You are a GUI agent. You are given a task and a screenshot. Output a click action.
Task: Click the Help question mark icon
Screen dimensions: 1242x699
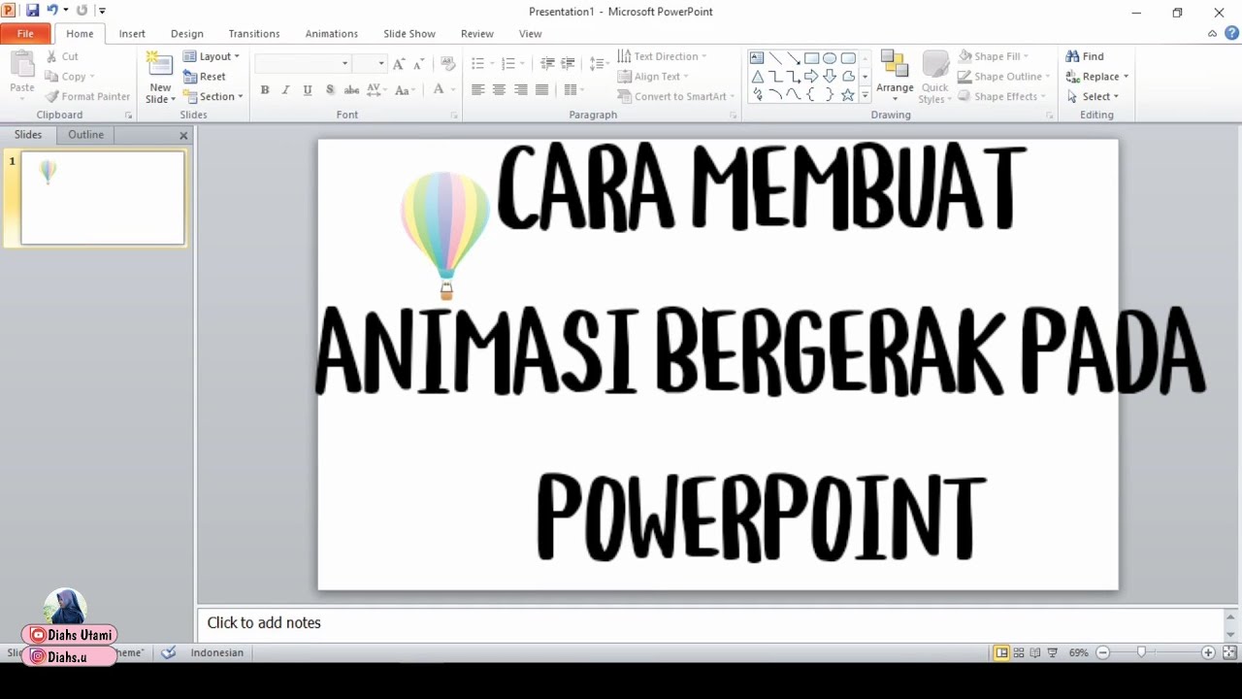1231,33
